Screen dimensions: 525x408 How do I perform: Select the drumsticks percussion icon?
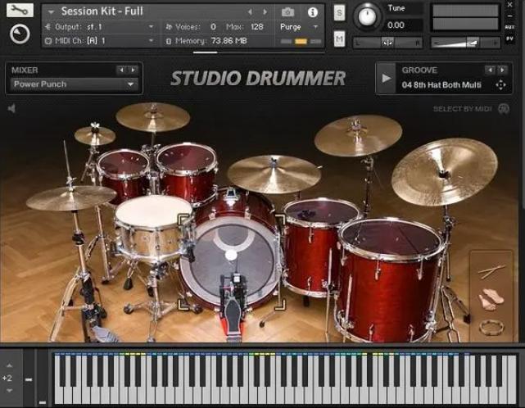[491, 272]
